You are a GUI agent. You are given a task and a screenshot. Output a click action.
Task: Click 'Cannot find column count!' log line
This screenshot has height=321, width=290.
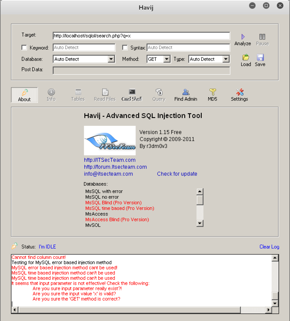point(39,257)
